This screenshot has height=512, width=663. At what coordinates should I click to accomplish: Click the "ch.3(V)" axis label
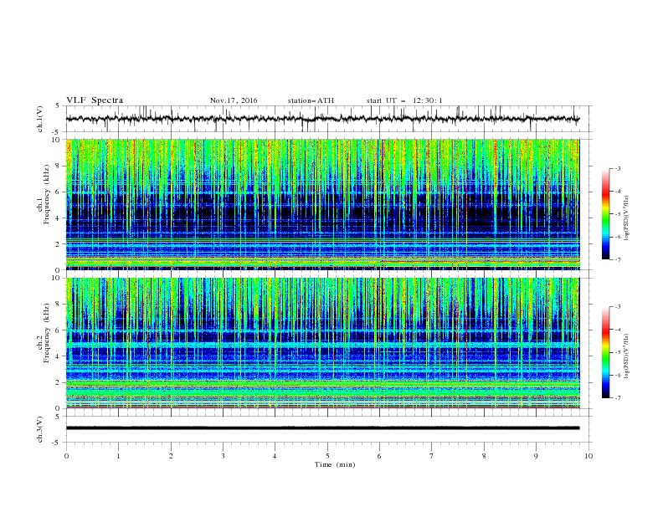[40, 429]
